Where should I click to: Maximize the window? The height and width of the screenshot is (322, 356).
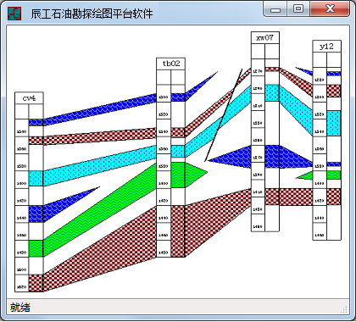click(x=298, y=8)
